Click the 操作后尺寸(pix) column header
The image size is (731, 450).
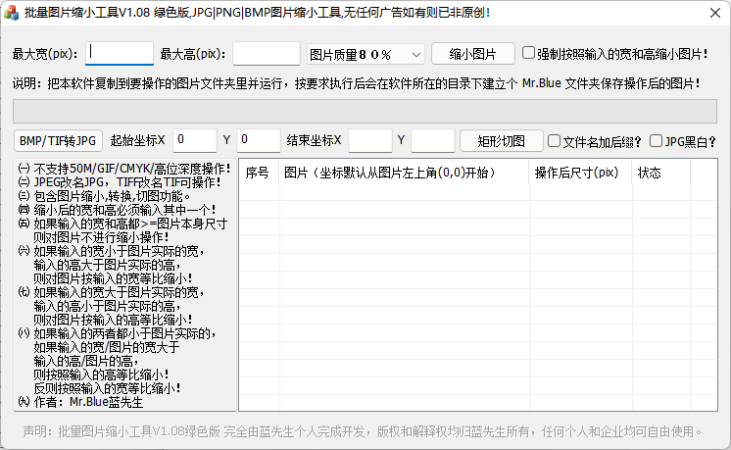(x=579, y=173)
